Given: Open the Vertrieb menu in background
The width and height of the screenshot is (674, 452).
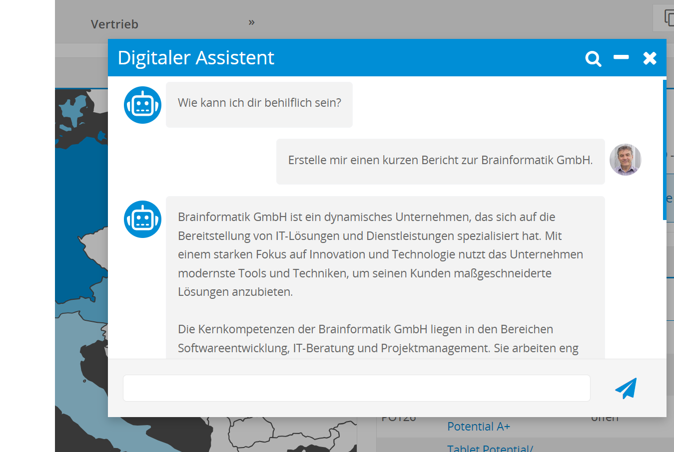Looking at the screenshot, I should pyautogui.click(x=114, y=24).
